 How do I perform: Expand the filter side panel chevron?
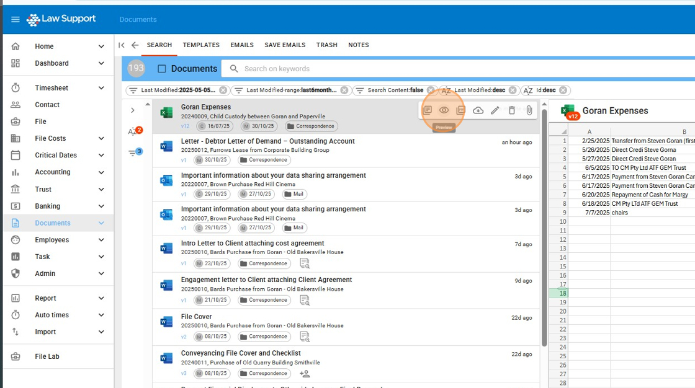coord(133,110)
